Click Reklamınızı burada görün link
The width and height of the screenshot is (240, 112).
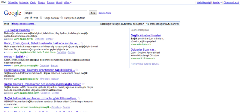tap(145, 64)
